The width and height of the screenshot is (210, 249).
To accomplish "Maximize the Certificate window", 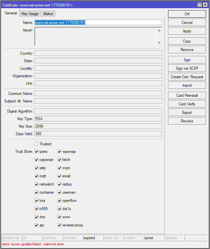I will 200,5.
